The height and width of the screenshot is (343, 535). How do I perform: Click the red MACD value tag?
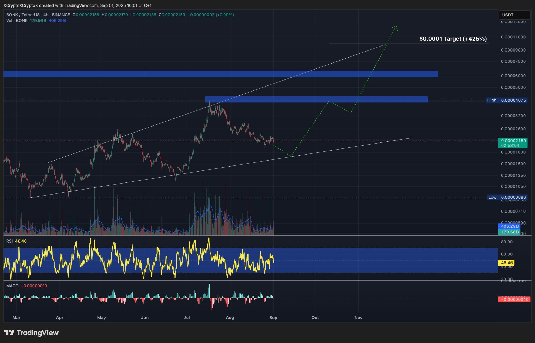pyautogui.click(x=514, y=299)
